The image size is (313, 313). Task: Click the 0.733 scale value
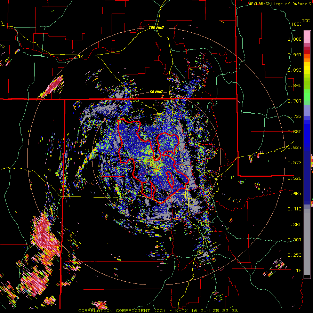(x=295, y=117)
